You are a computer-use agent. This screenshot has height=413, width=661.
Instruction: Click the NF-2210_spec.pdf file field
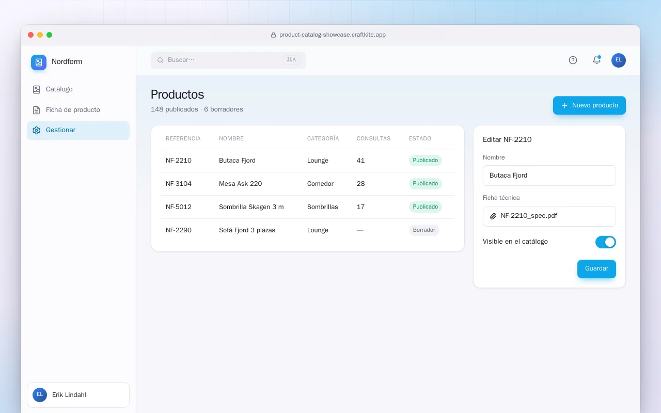549,216
